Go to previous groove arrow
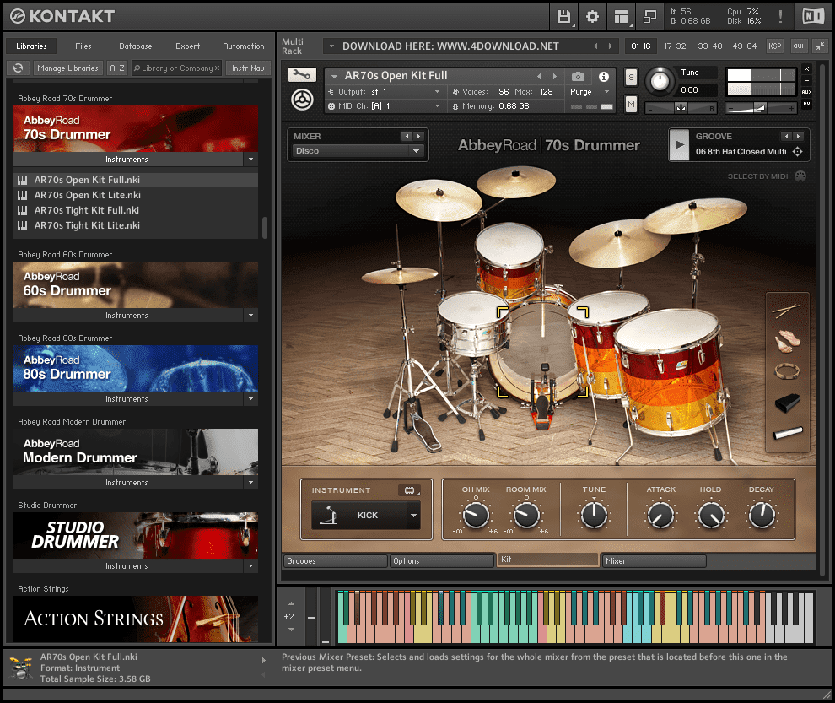The width and height of the screenshot is (835, 703). click(787, 137)
